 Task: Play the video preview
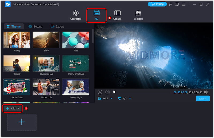click(x=100, y=92)
